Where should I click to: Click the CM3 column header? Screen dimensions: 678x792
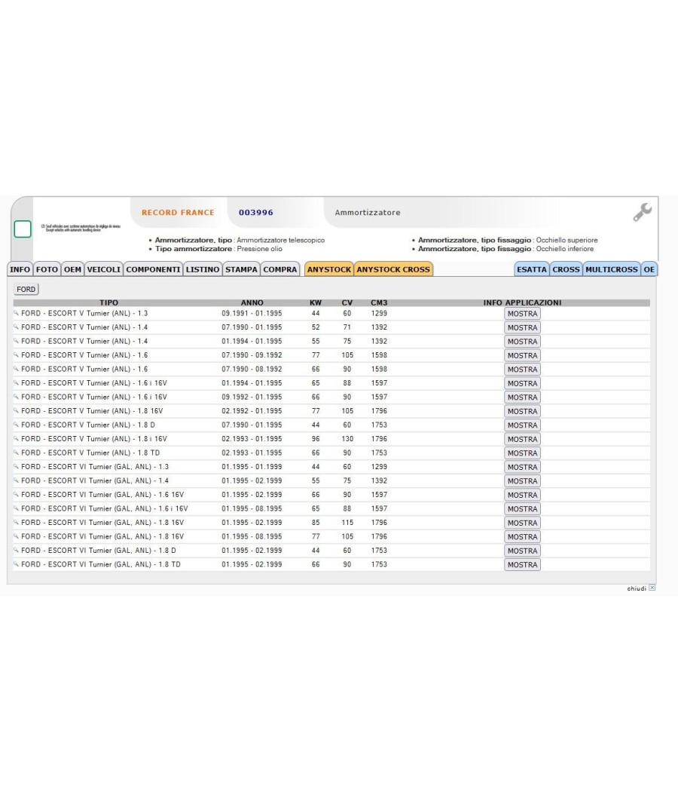pos(380,302)
